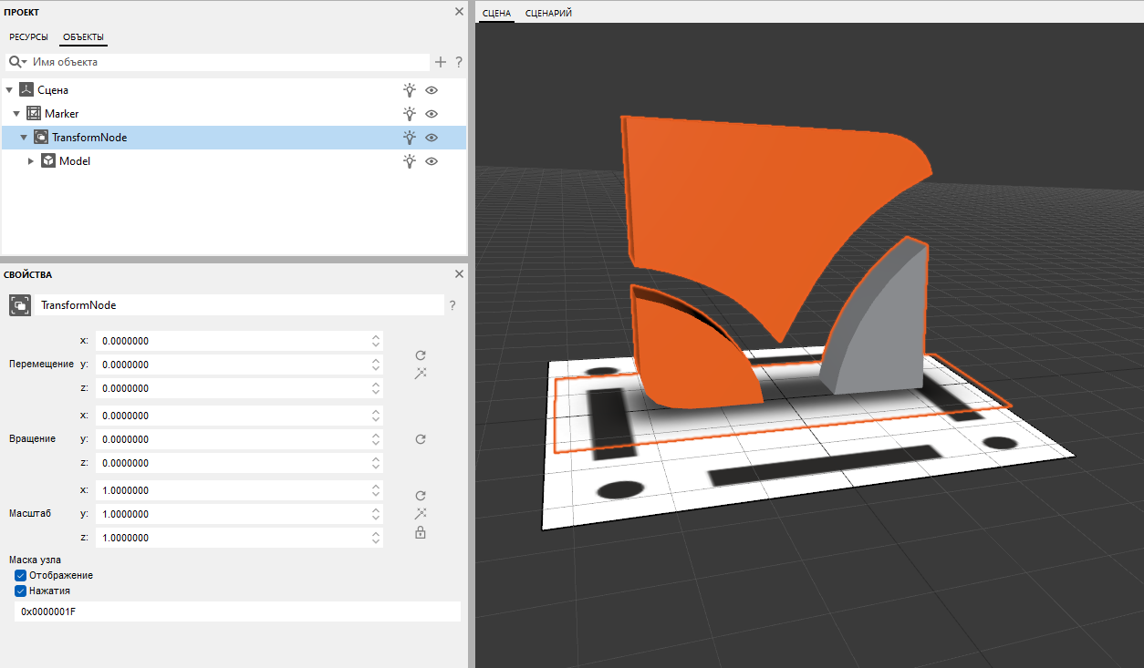Click the node mask field showing 0x0000001F
The image size is (1144, 668).
coord(237,611)
